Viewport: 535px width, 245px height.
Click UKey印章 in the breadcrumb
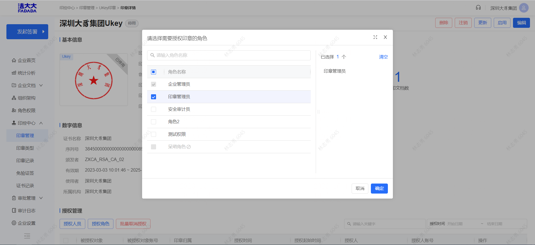point(107,8)
